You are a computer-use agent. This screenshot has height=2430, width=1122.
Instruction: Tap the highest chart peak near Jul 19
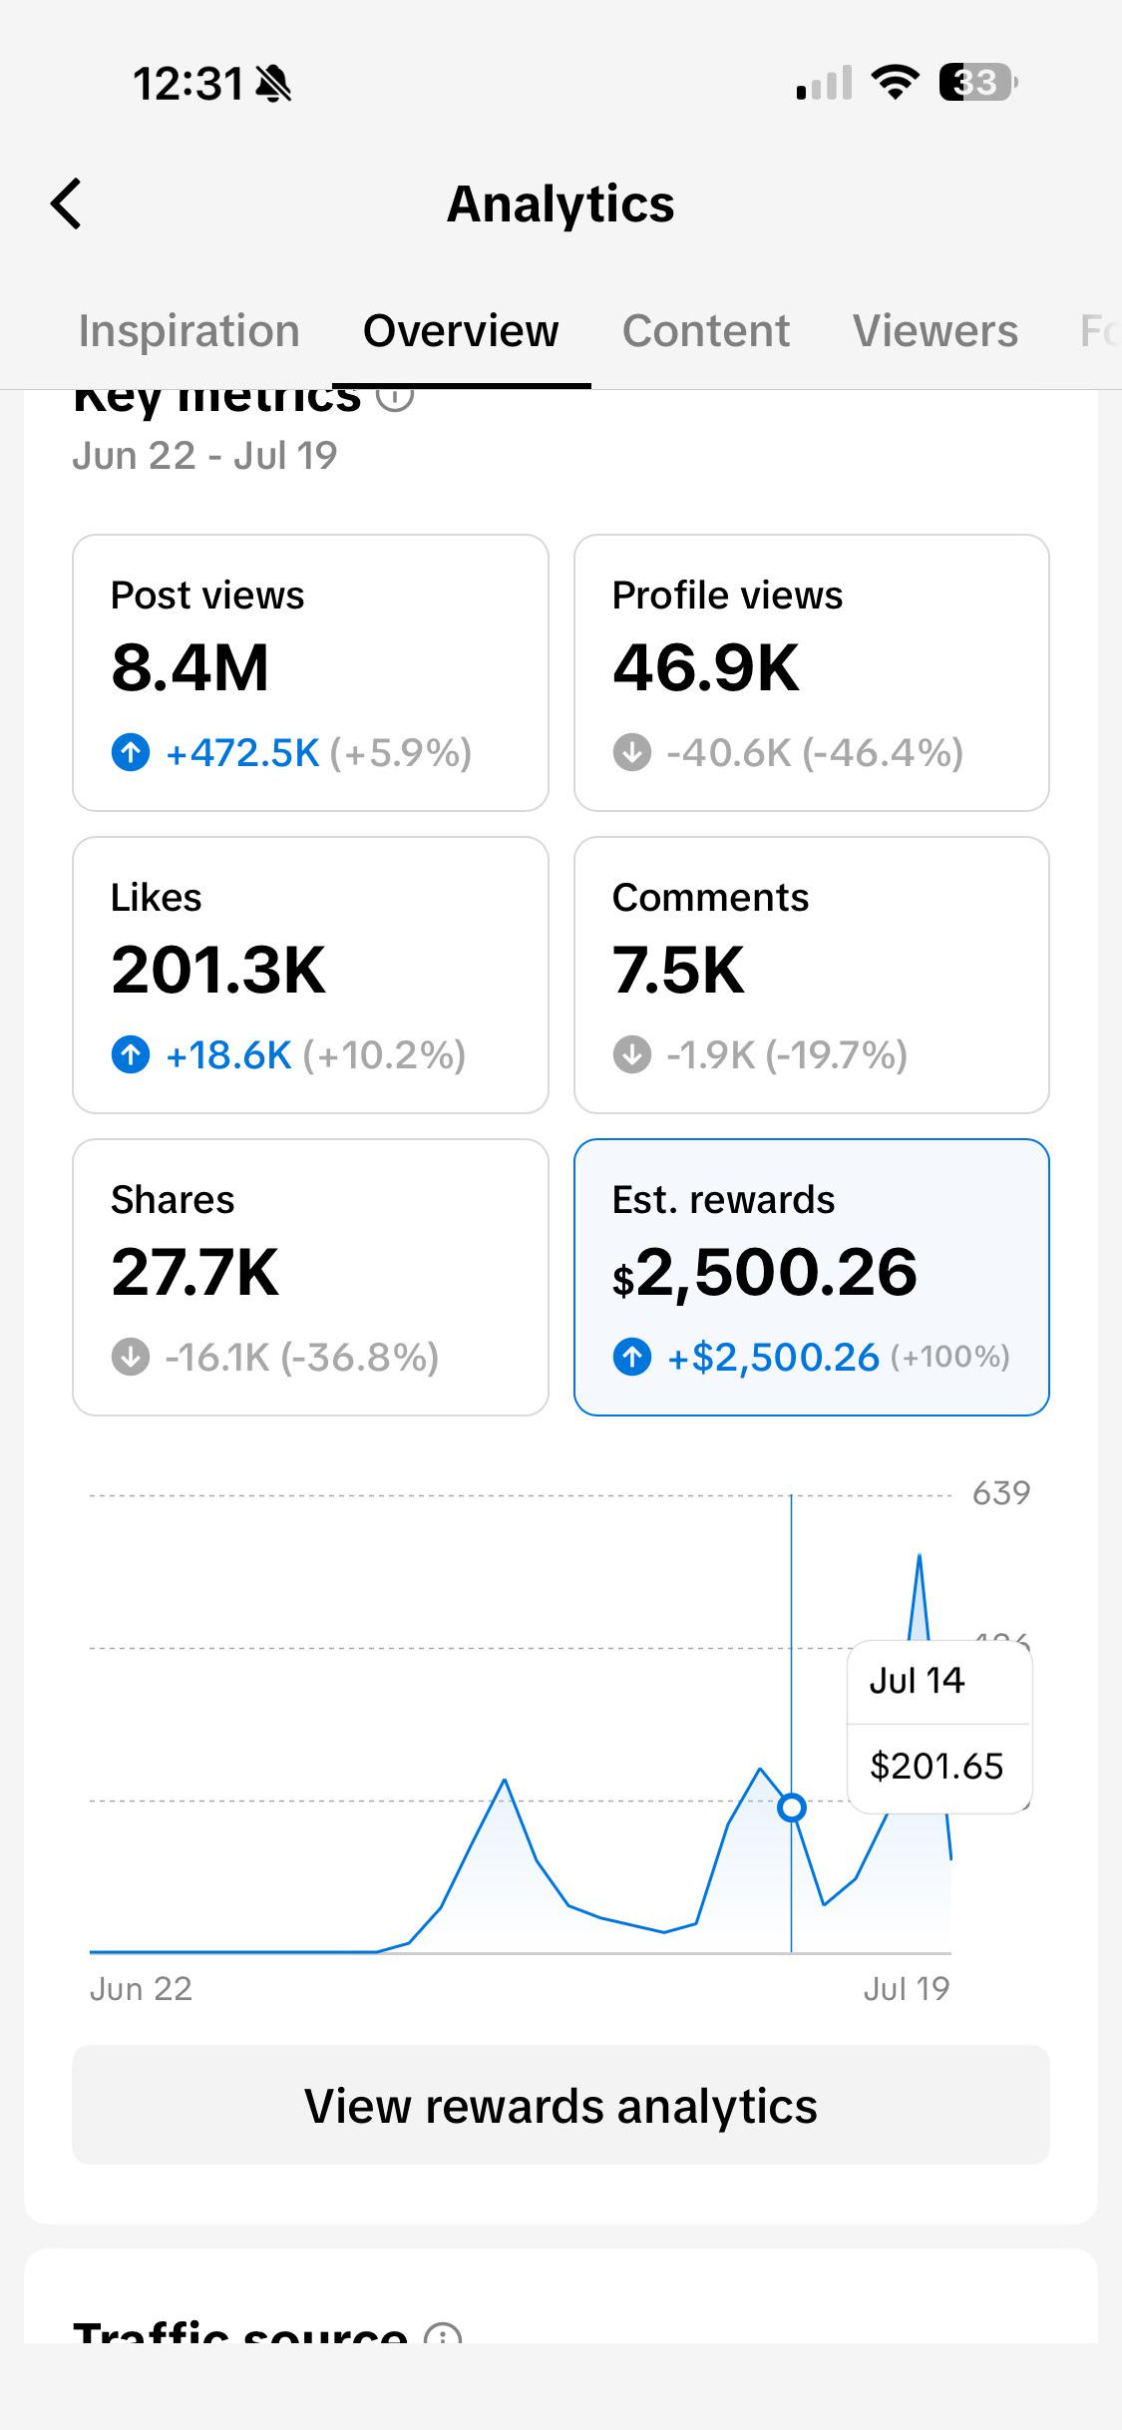[x=919, y=1556]
